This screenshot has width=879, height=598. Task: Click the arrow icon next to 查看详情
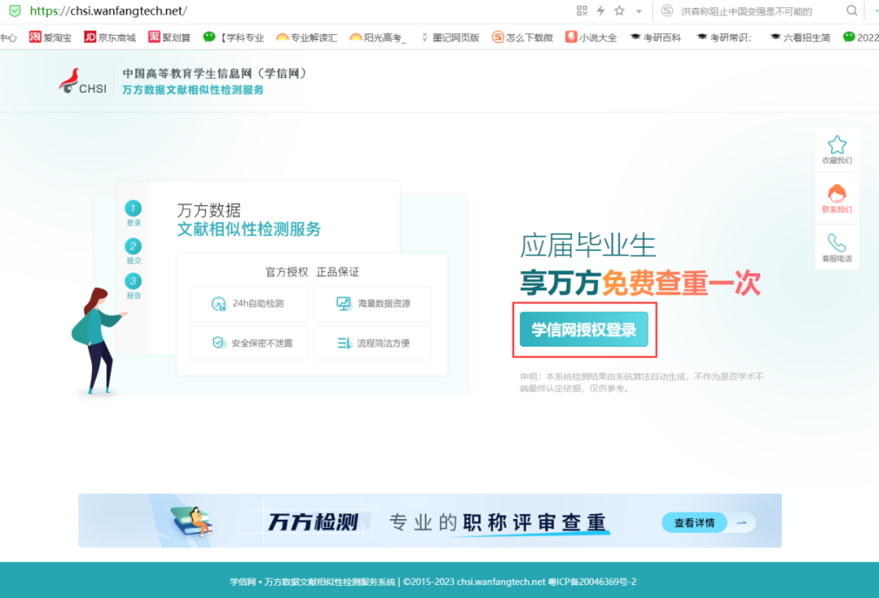click(741, 523)
